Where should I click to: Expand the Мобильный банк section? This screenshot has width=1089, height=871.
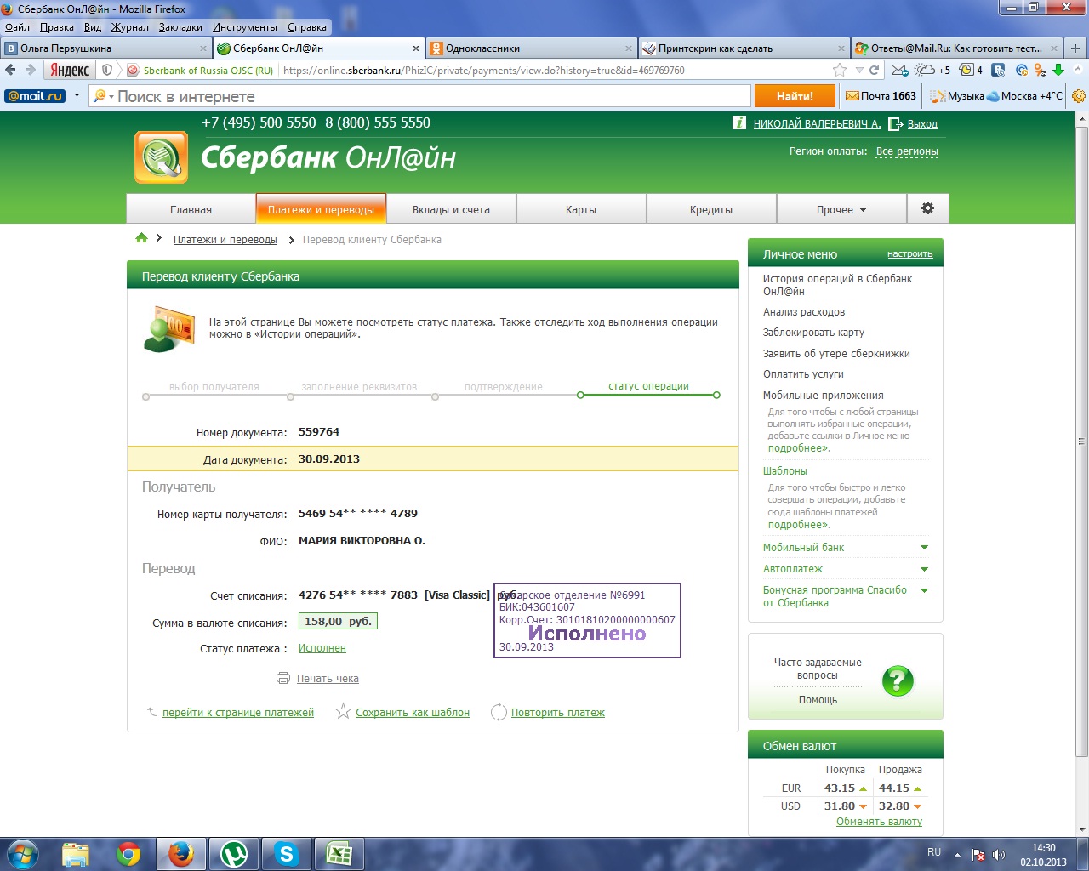[x=924, y=548]
